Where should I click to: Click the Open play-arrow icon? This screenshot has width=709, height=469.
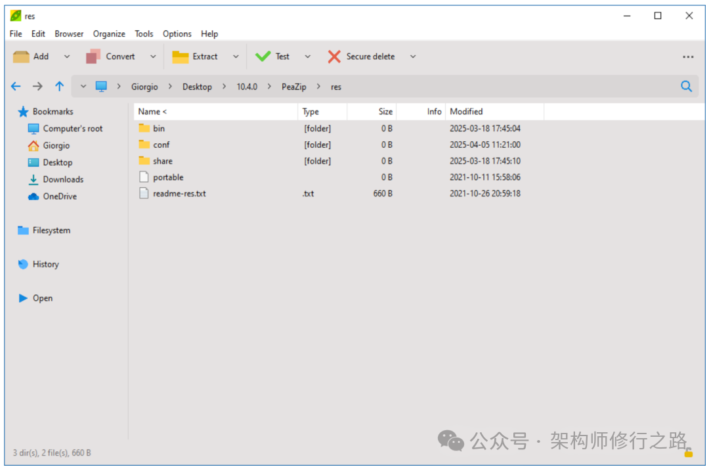(23, 298)
